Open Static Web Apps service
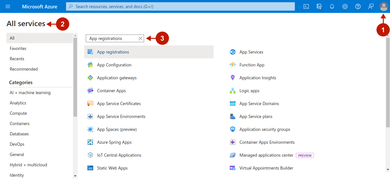This screenshot has height=186, width=390. pos(112,168)
